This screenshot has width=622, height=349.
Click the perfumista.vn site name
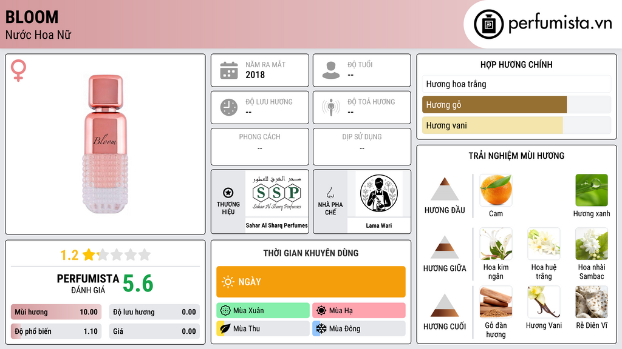(x=560, y=24)
